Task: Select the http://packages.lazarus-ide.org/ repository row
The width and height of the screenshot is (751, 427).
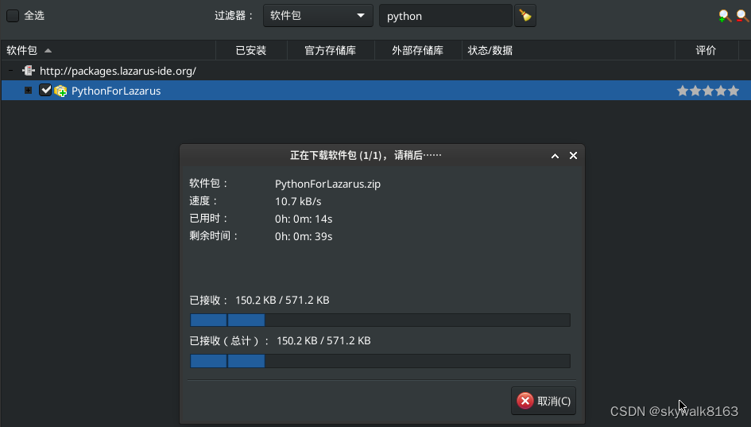Action: pyautogui.click(x=376, y=71)
